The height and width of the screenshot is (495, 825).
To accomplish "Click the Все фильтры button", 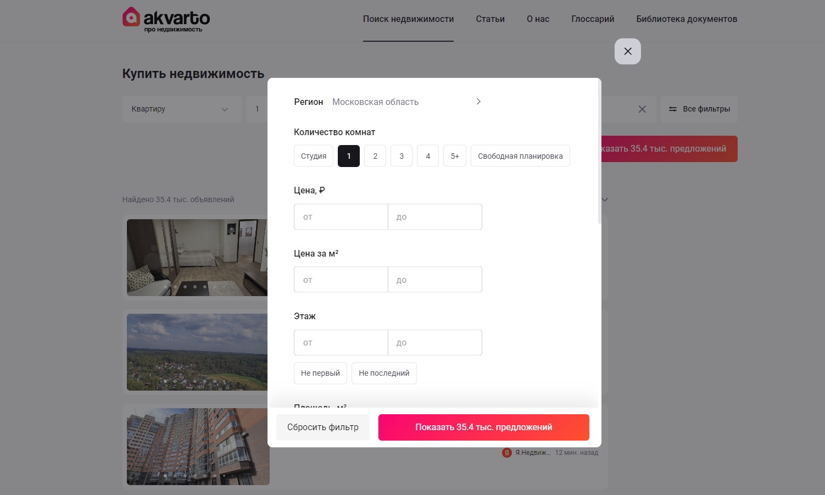I will pyautogui.click(x=699, y=109).
